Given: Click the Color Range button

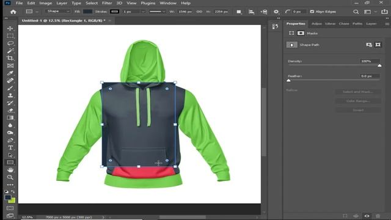Looking at the screenshot, I should [x=358, y=101].
